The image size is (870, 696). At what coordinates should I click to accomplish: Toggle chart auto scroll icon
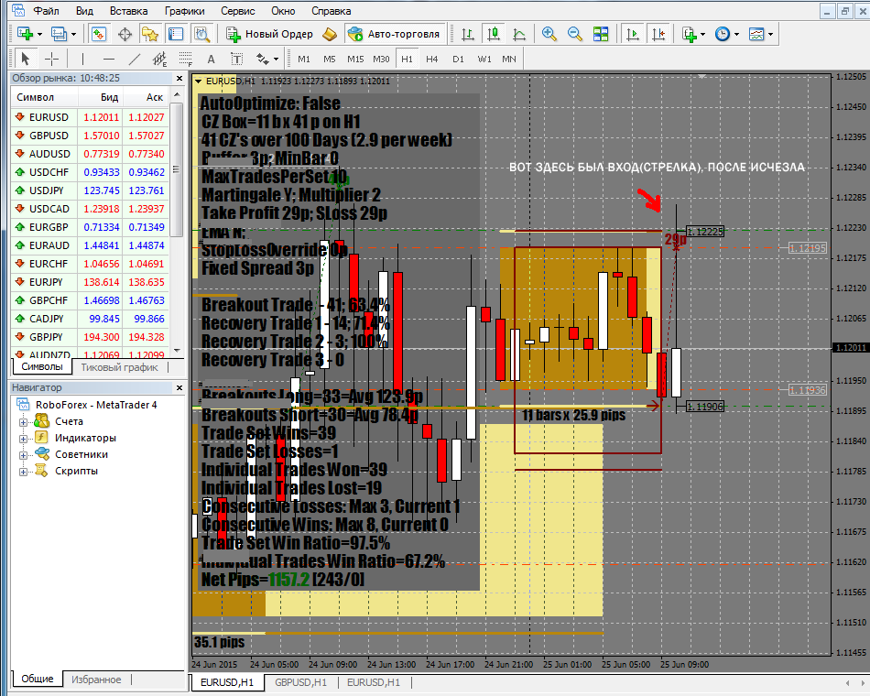tap(632, 34)
